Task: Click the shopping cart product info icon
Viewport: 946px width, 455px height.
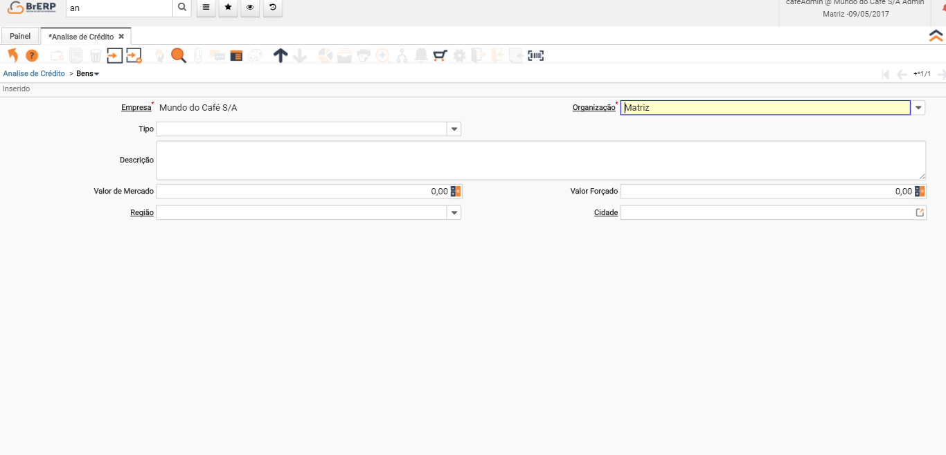Action: pyautogui.click(x=440, y=56)
